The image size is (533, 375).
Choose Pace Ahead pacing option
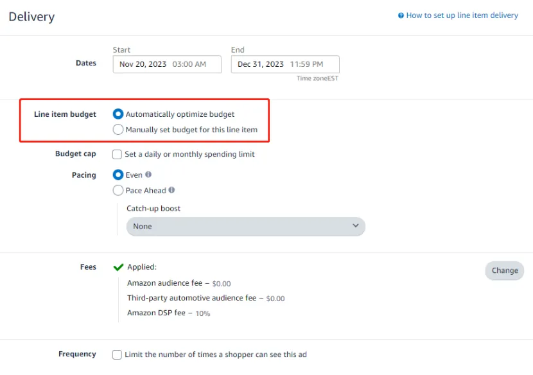118,191
